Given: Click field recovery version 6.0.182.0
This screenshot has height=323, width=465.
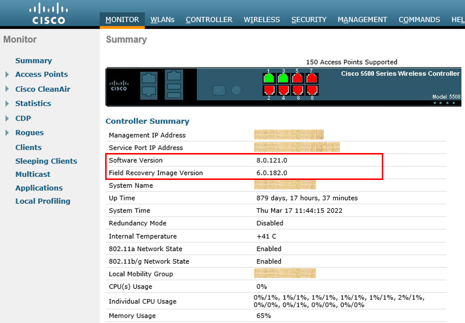Looking at the screenshot, I should 272,173.
